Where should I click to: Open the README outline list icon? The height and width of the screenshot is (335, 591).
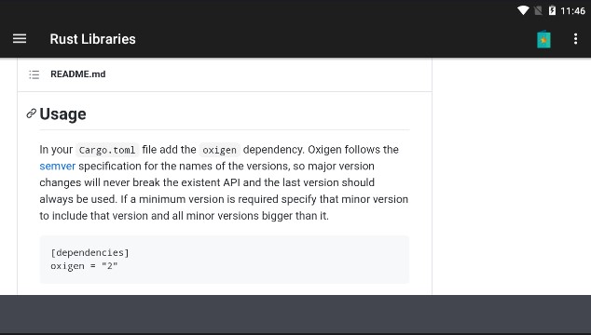pos(34,74)
